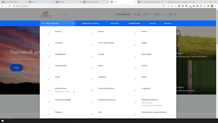Click the category icon beside Bronza
This screenshot has height=123, width=218.
click(135, 34)
